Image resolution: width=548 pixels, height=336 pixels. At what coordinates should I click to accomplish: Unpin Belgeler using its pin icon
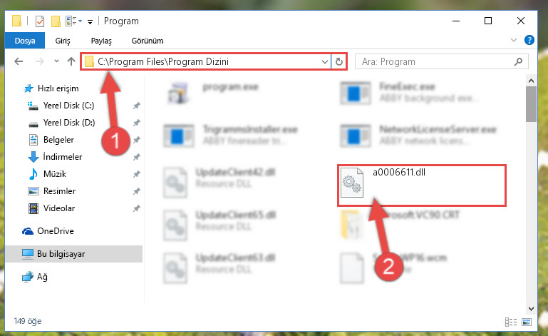pos(136,140)
